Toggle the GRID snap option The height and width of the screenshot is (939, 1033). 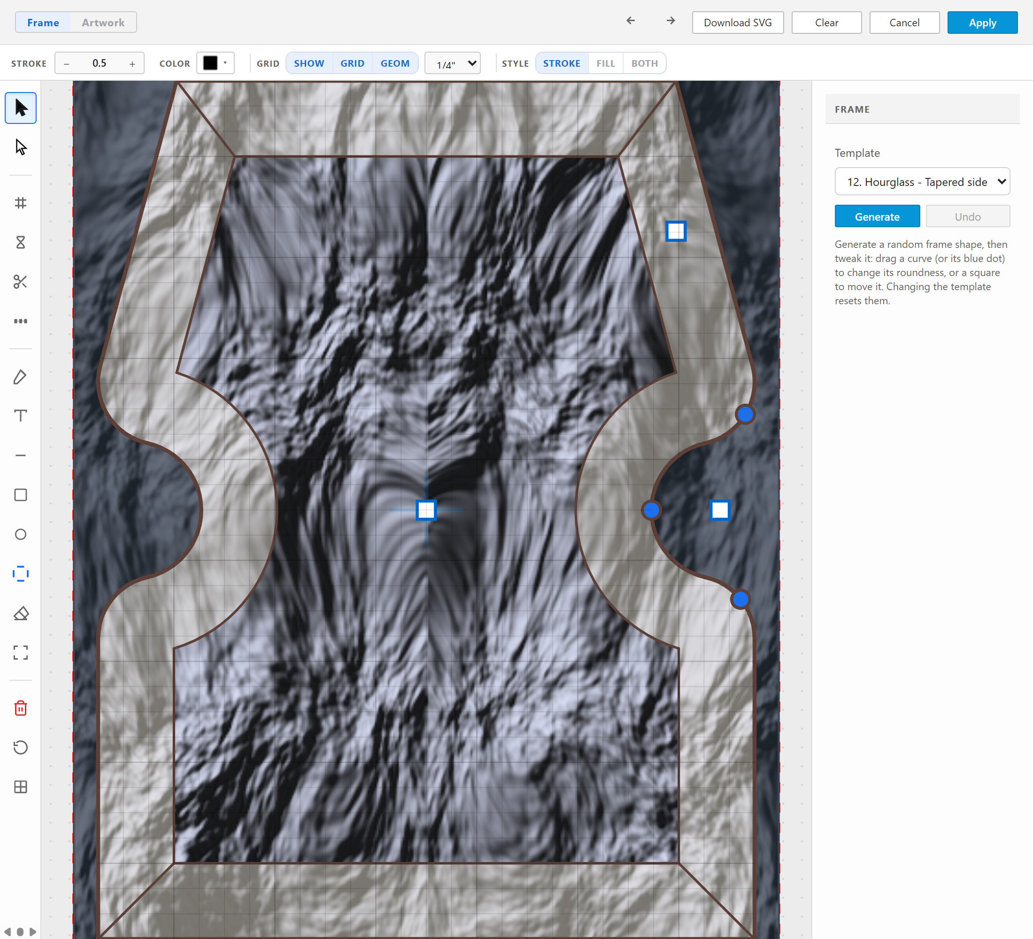[353, 63]
